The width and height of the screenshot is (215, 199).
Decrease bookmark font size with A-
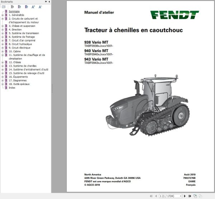point(40,7)
